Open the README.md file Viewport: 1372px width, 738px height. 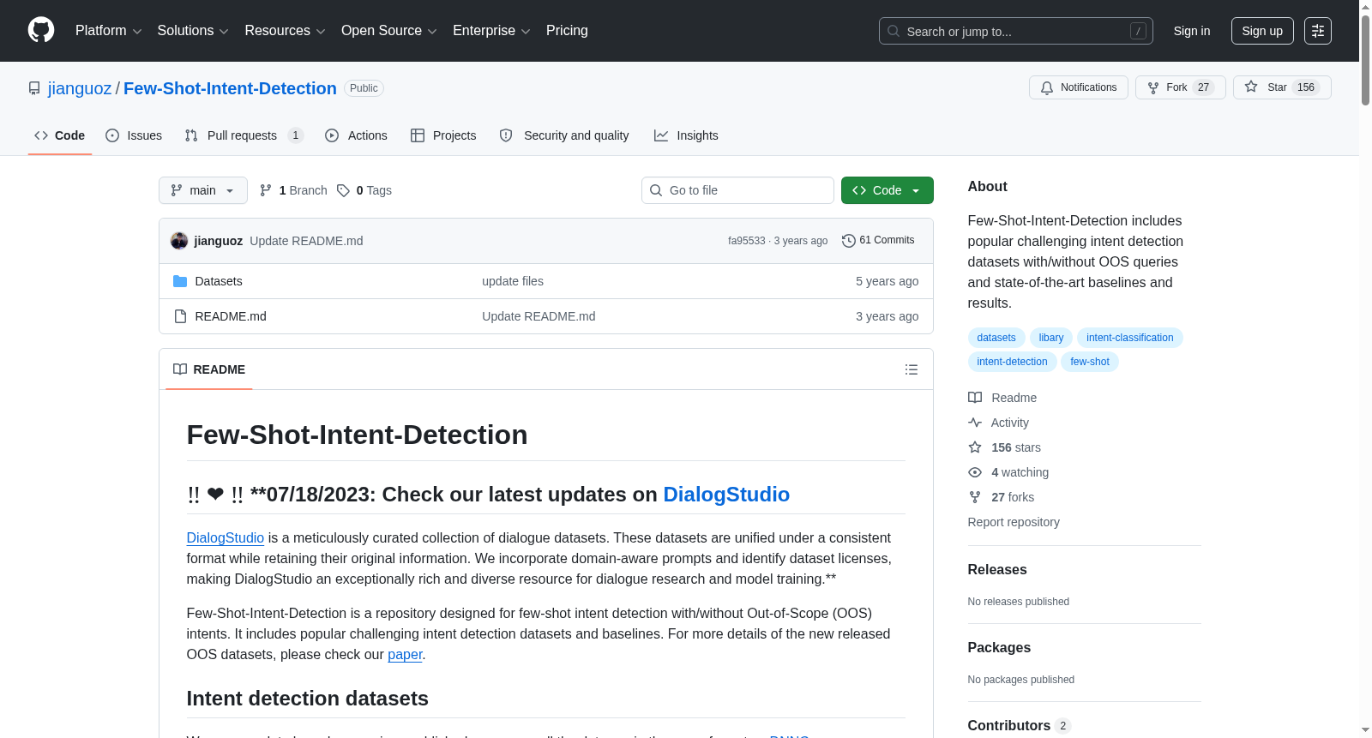(231, 316)
